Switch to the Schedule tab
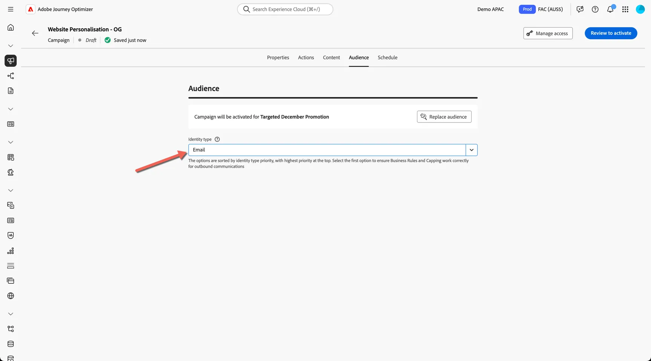 (388, 58)
